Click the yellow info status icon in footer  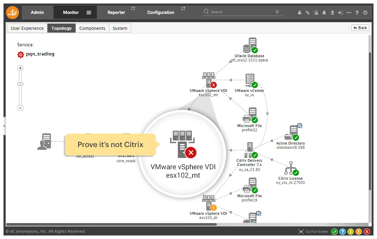point(351,232)
